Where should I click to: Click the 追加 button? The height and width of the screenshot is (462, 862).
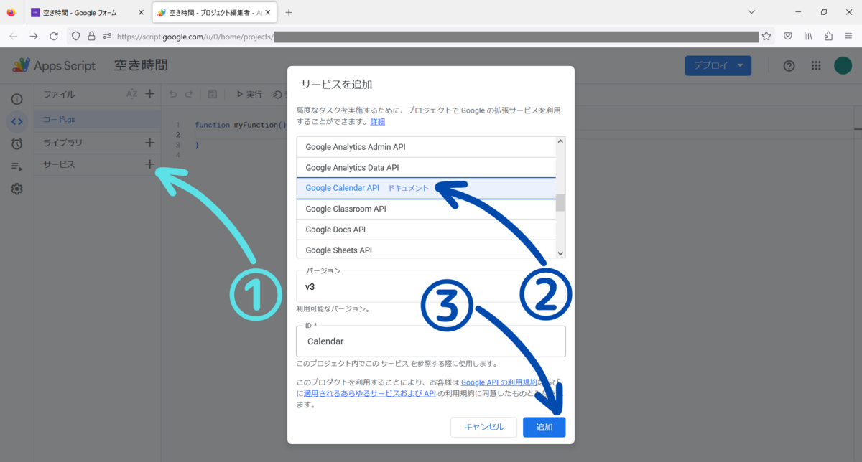pyautogui.click(x=544, y=427)
